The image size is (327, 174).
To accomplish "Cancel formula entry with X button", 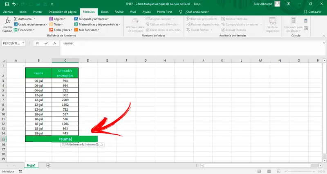I will click(x=37, y=43).
